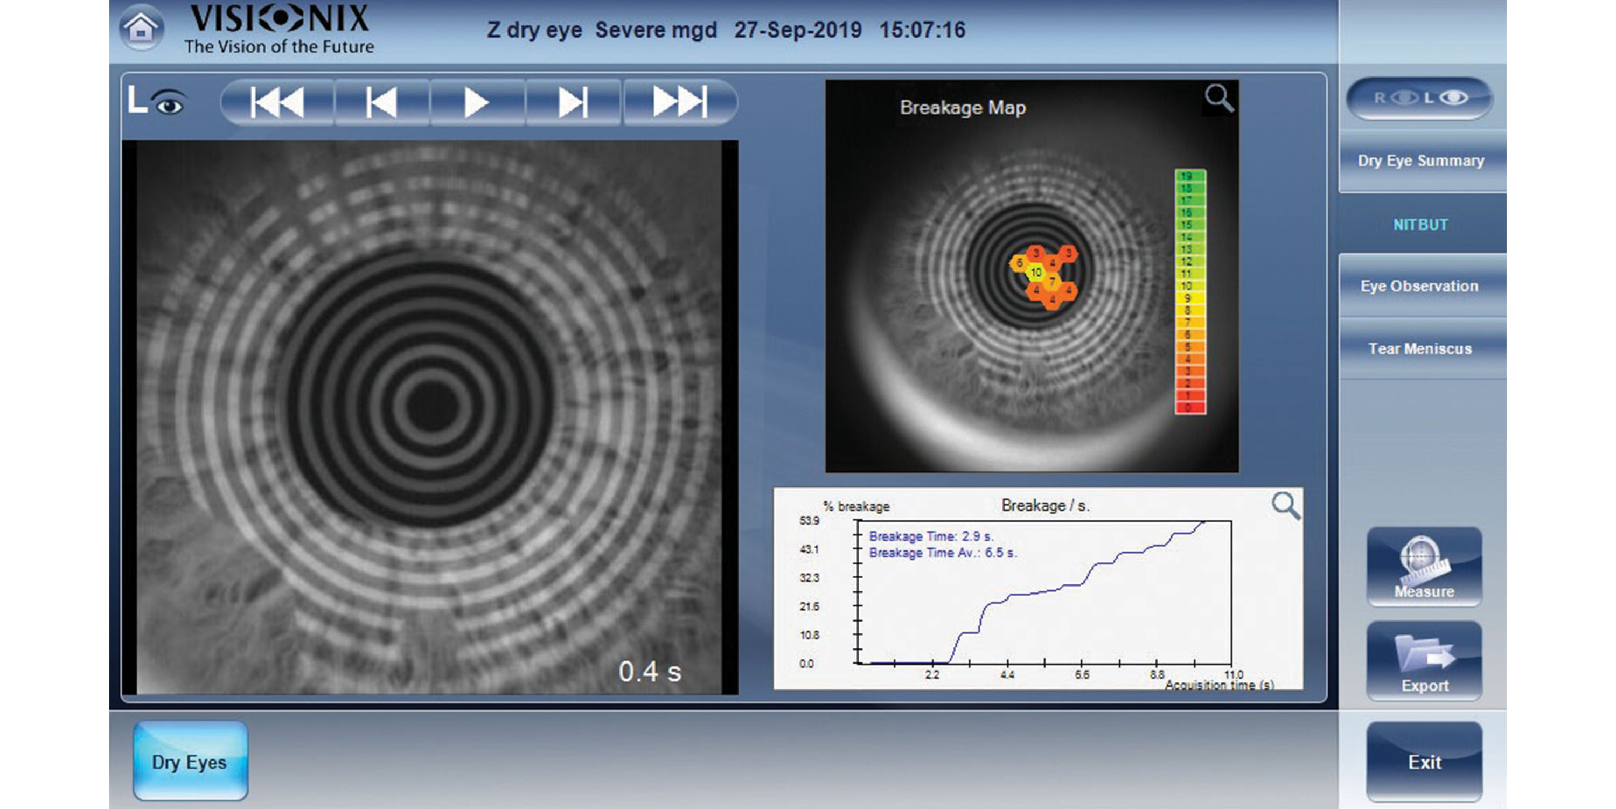This screenshot has width=1616, height=809.
Task: Skip to last frame of video
Action: pos(679,102)
